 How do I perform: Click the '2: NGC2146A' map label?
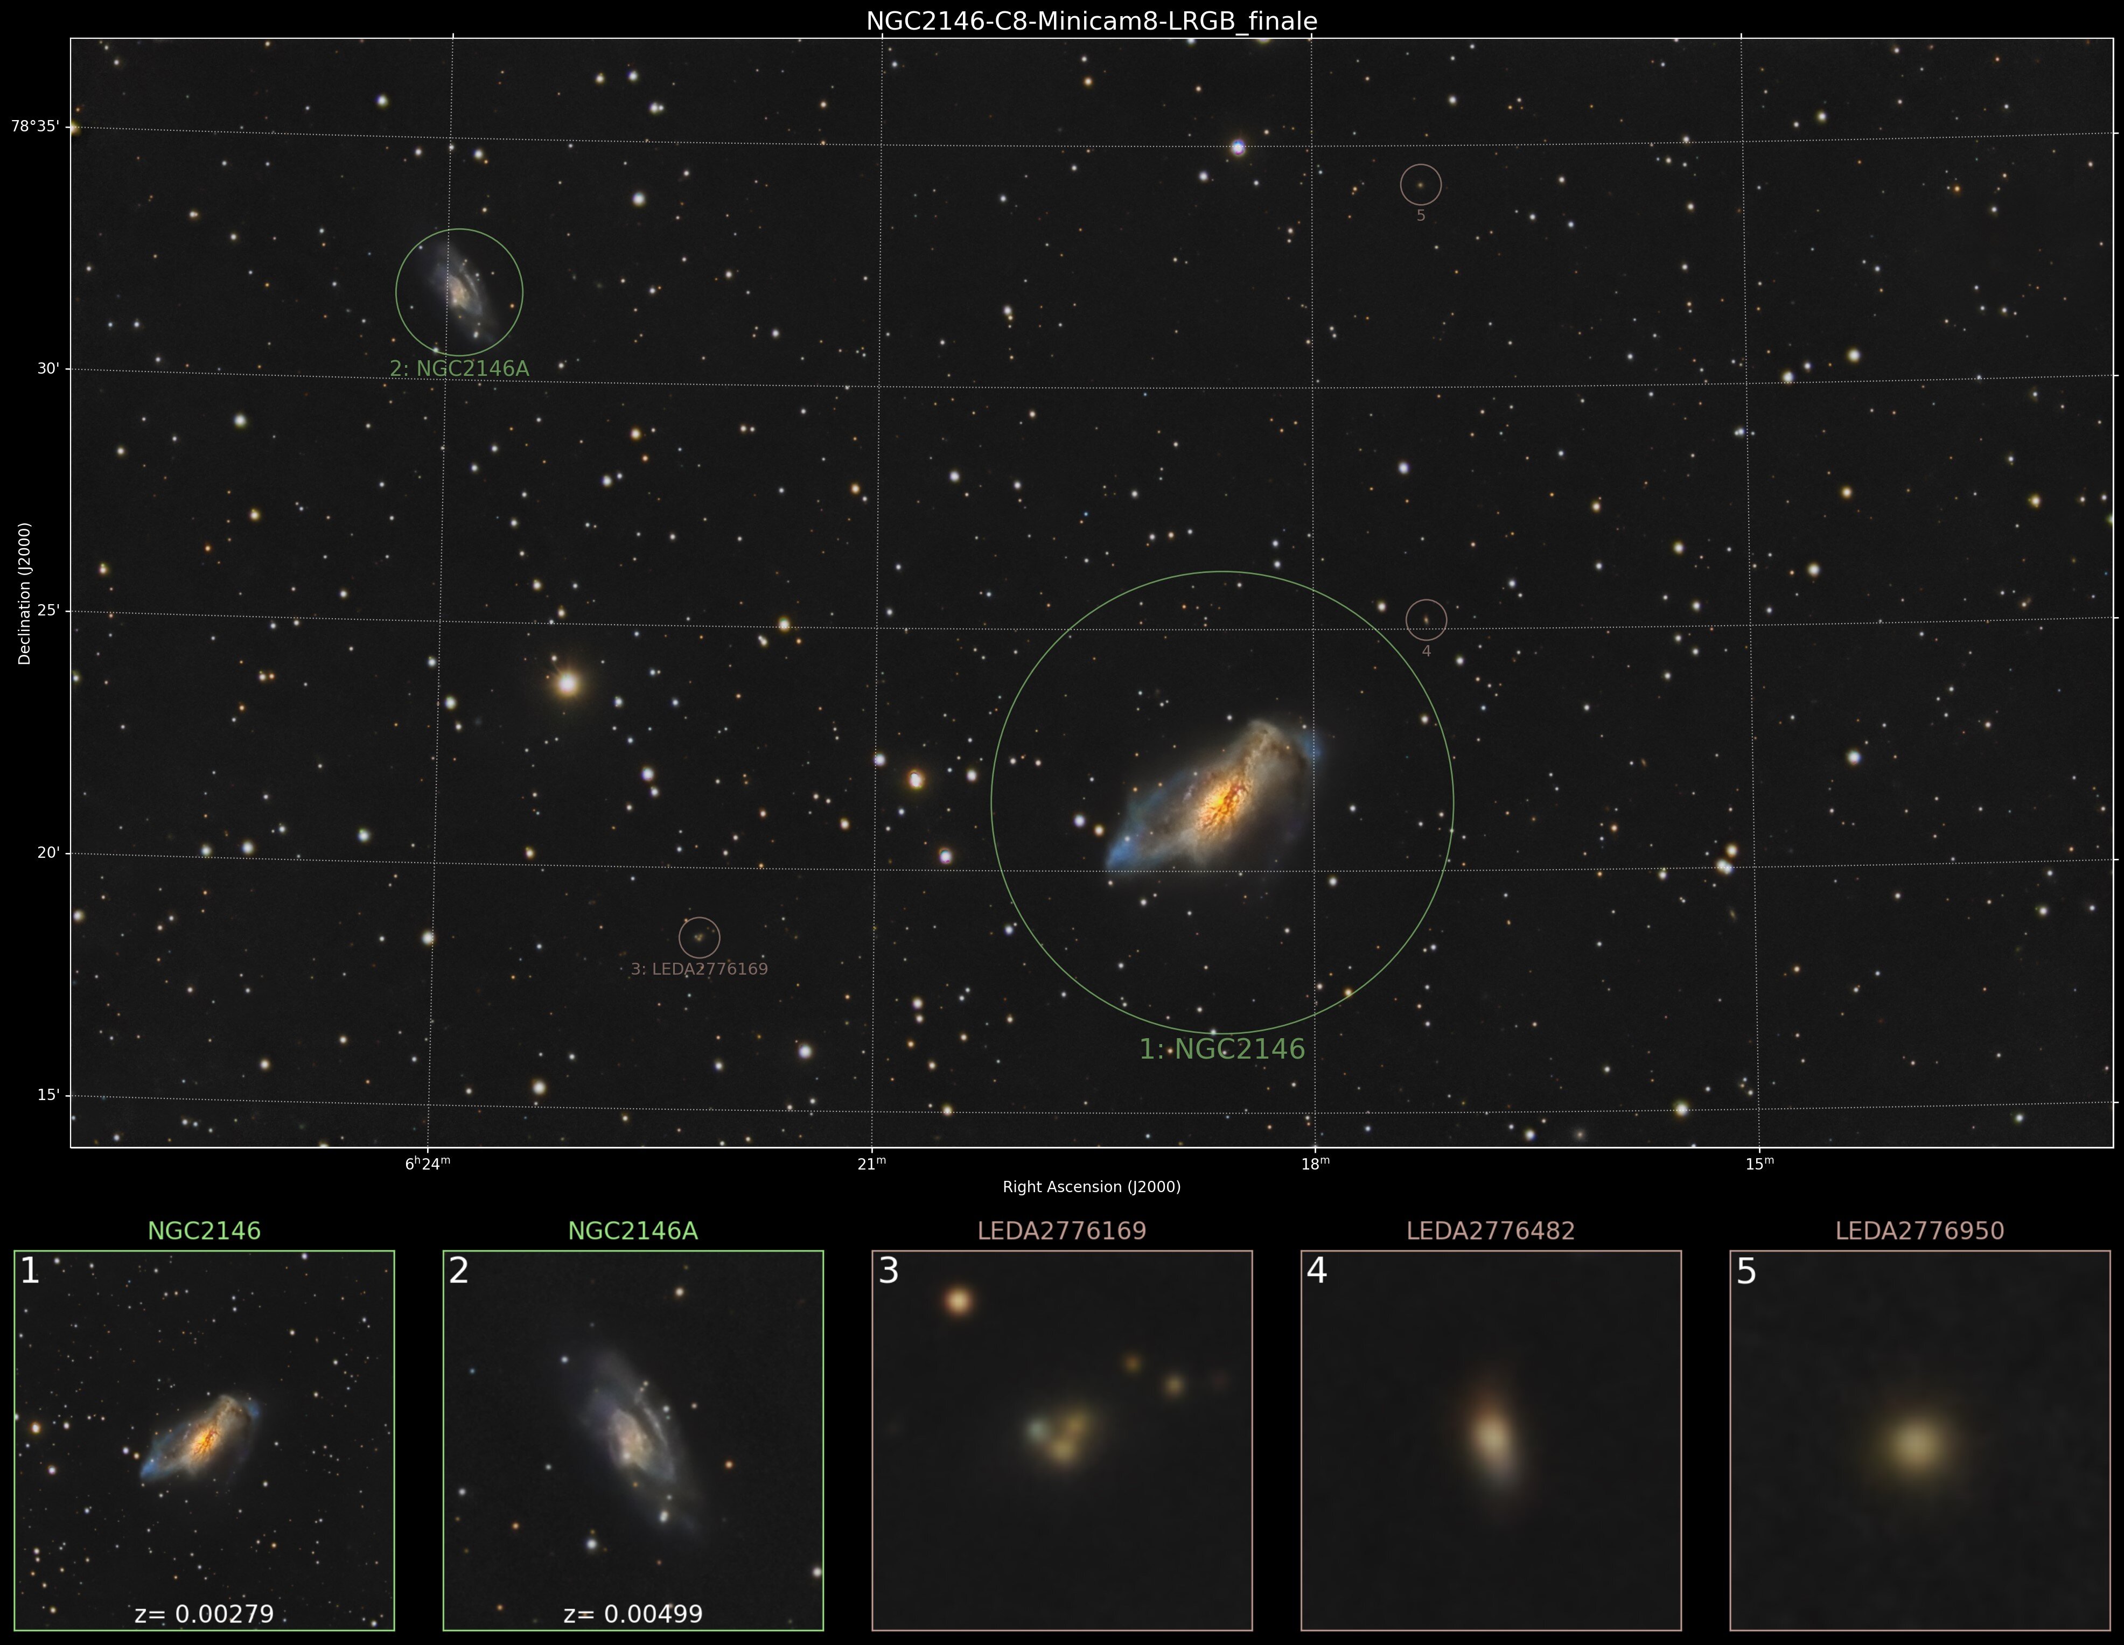pos(459,368)
